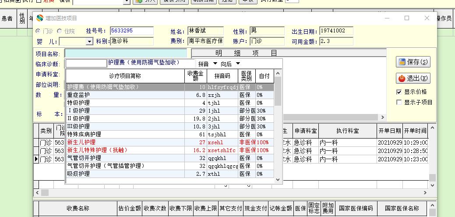Click 拼音码 column header

222,76
